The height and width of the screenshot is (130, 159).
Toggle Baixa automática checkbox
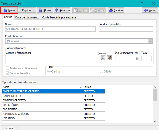coord(8,73)
